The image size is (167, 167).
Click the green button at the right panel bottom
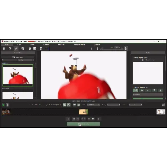[x=148, y=99]
